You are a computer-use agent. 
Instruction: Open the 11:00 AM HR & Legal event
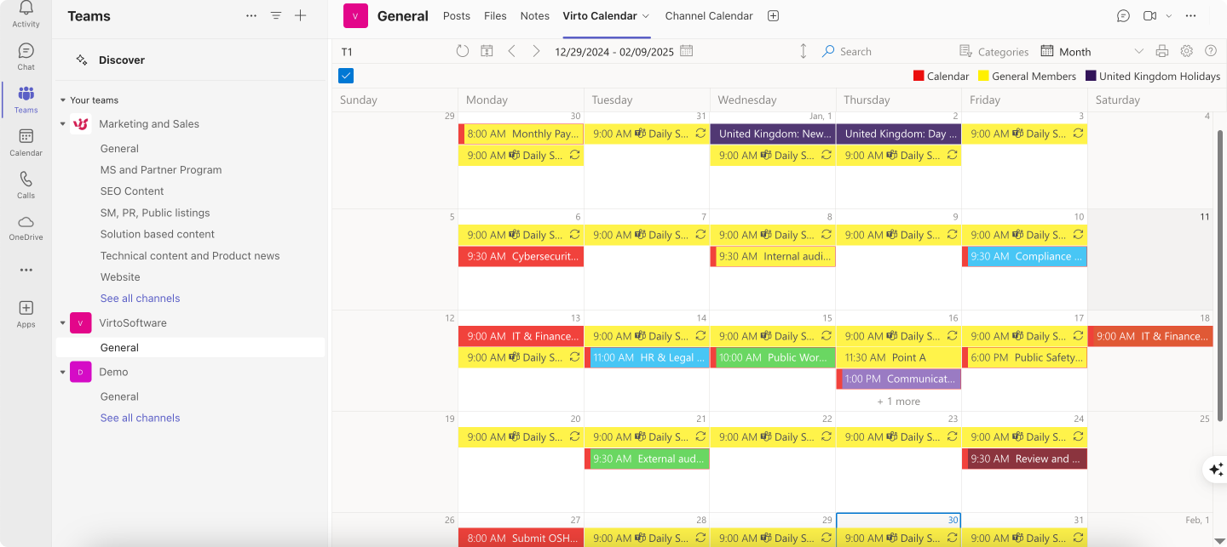click(647, 357)
